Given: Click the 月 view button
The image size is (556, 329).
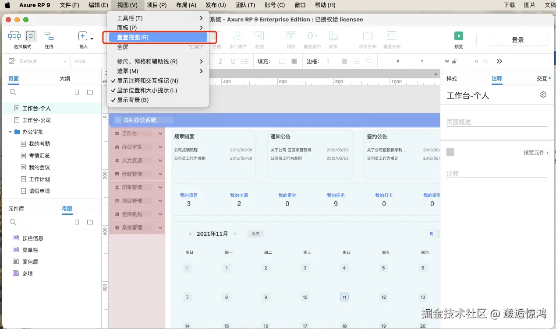Looking at the screenshot, I should (x=431, y=234).
